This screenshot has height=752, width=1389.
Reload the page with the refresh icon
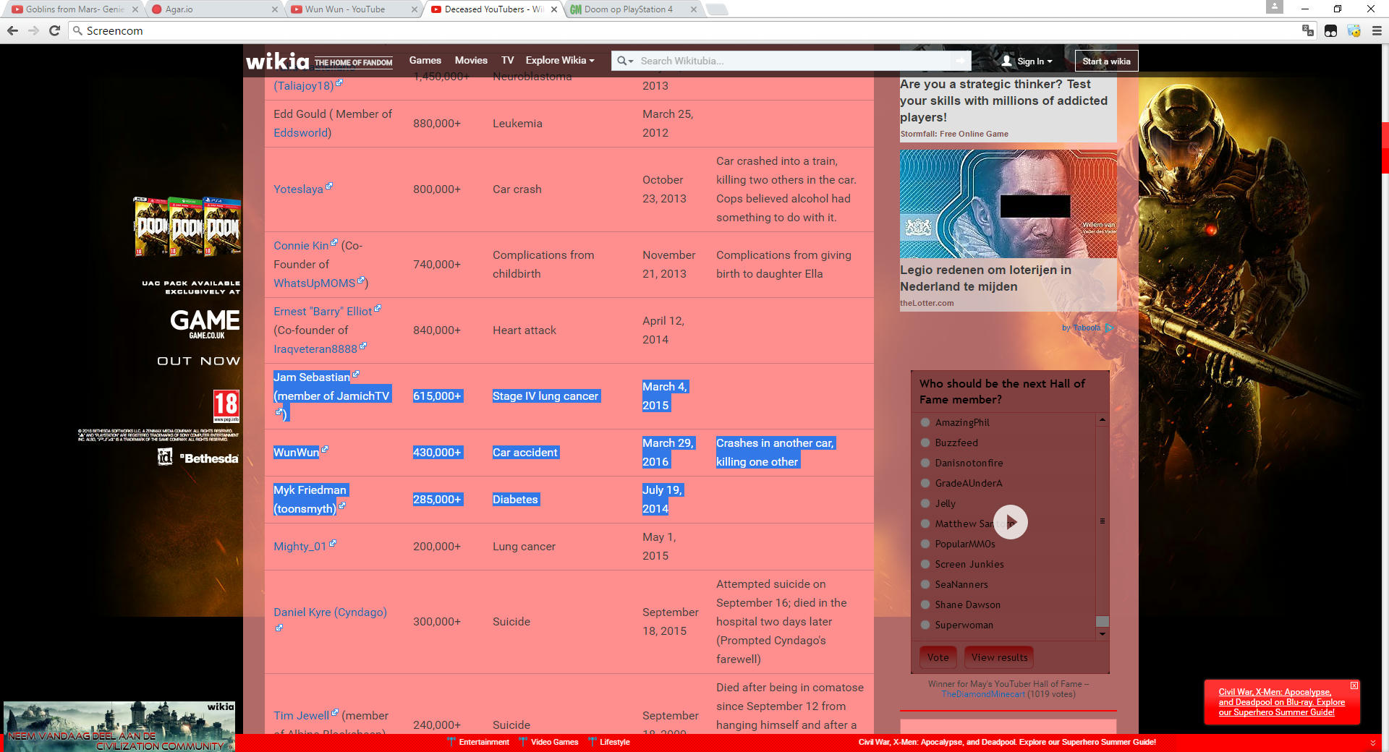point(54,30)
